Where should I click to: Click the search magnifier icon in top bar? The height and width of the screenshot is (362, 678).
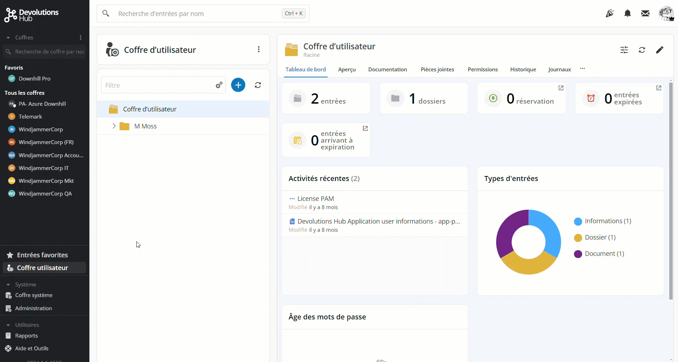point(105,13)
